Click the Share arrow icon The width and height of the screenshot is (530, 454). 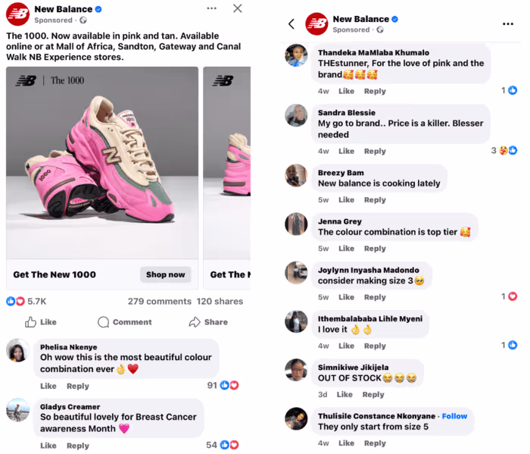click(x=195, y=322)
